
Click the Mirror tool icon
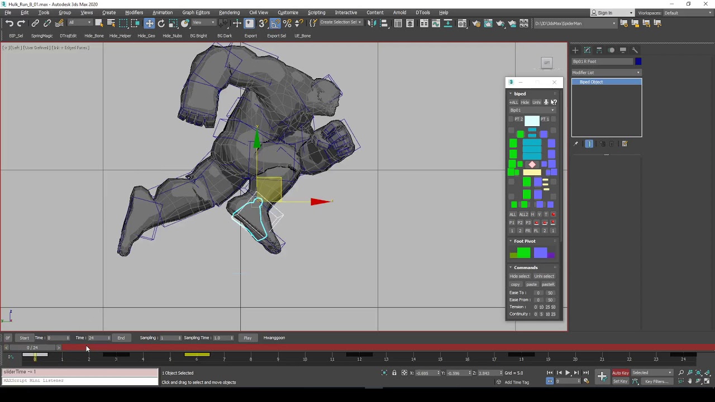(371, 23)
